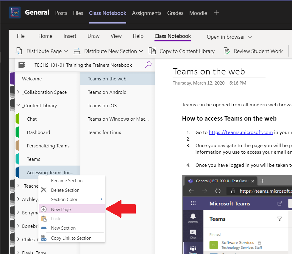Click the Distribute Page icon

coord(19,51)
